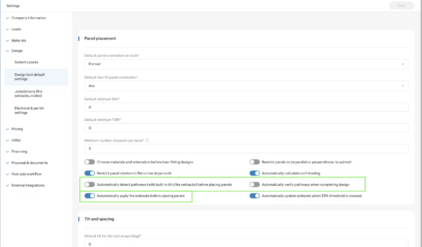
Task: Click the info icon next to Minimum panels per facet
Action: 148,140
